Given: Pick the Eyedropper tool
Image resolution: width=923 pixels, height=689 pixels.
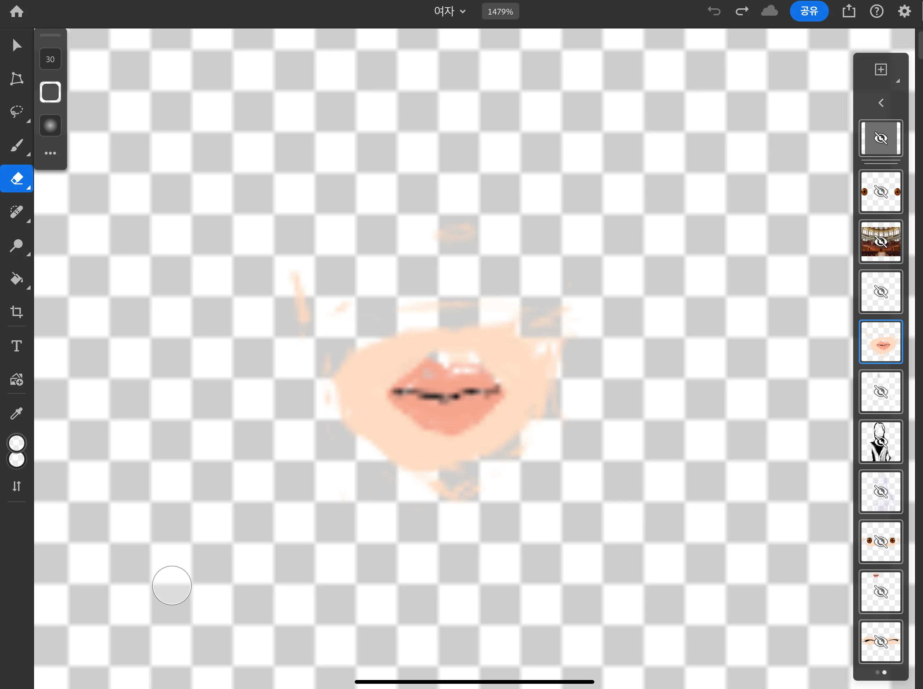Looking at the screenshot, I should coord(17,413).
